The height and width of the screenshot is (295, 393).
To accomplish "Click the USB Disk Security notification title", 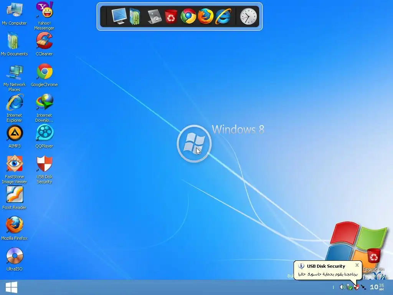I will click(x=326, y=266).
